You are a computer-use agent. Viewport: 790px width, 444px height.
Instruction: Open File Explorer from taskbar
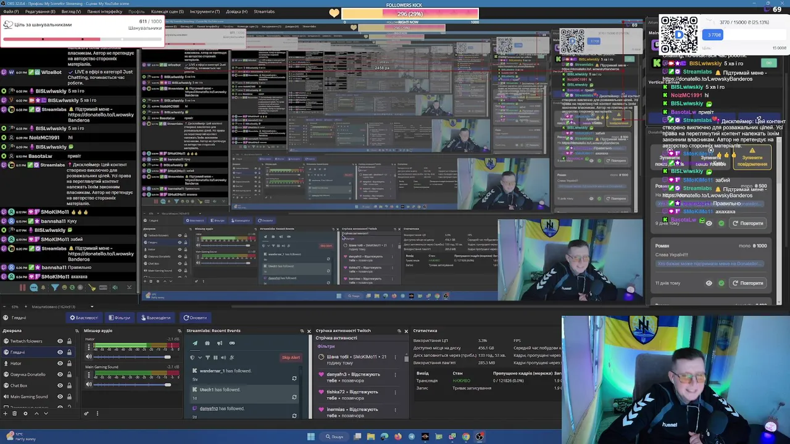pyautogui.click(x=371, y=437)
